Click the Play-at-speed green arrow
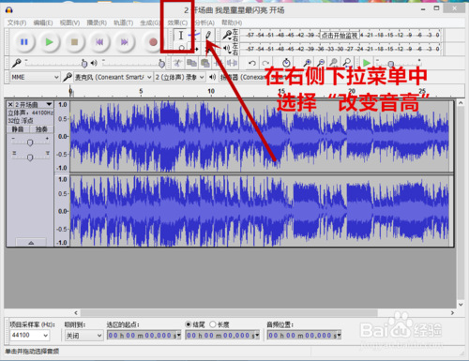 click(366, 63)
